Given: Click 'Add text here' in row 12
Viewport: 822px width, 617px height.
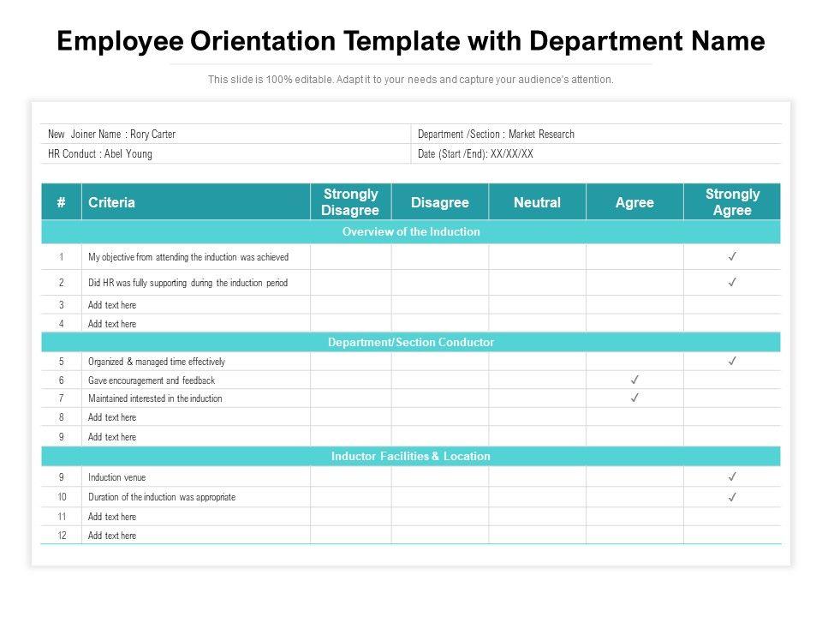Looking at the screenshot, I should [112, 536].
